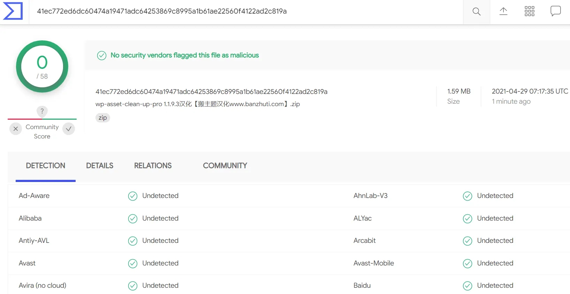Open the apps grid menu icon
The width and height of the screenshot is (570, 294).
[x=529, y=11]
